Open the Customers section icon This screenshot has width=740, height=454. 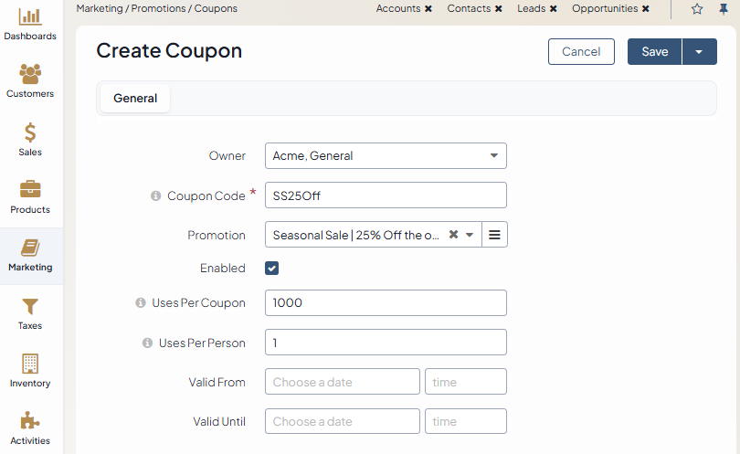click(30, 74)
